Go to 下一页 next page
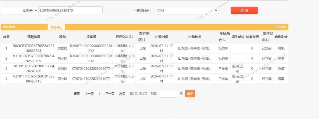Viewport: 319px width, 119px height. click(110, 94)
